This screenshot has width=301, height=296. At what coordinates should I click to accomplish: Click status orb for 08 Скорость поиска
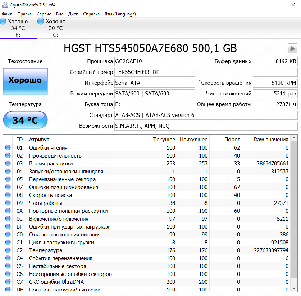pyautogui.click(x=8, y=195)
